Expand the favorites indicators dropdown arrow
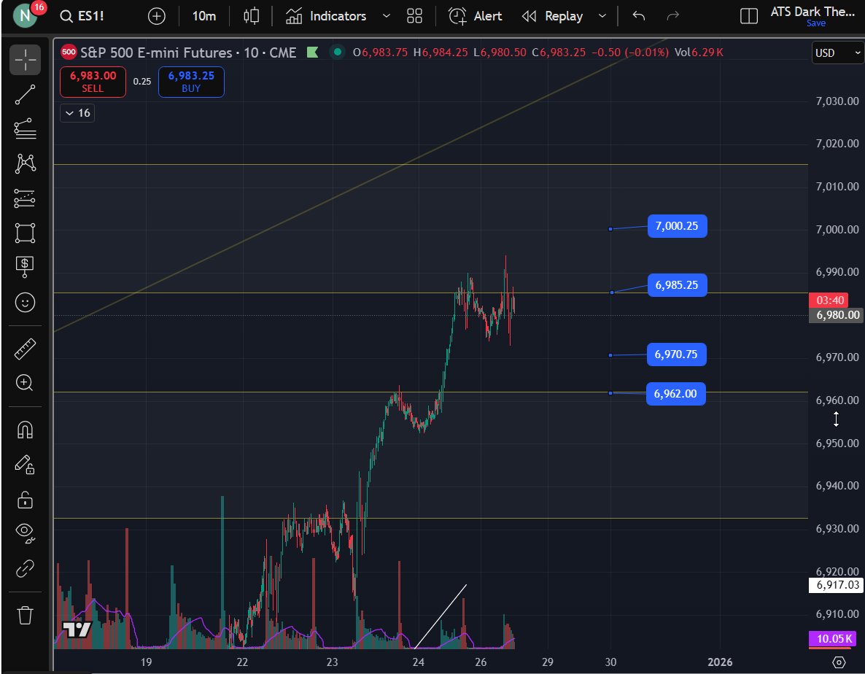Screen dimensions: 865x674 coord(387,16)
